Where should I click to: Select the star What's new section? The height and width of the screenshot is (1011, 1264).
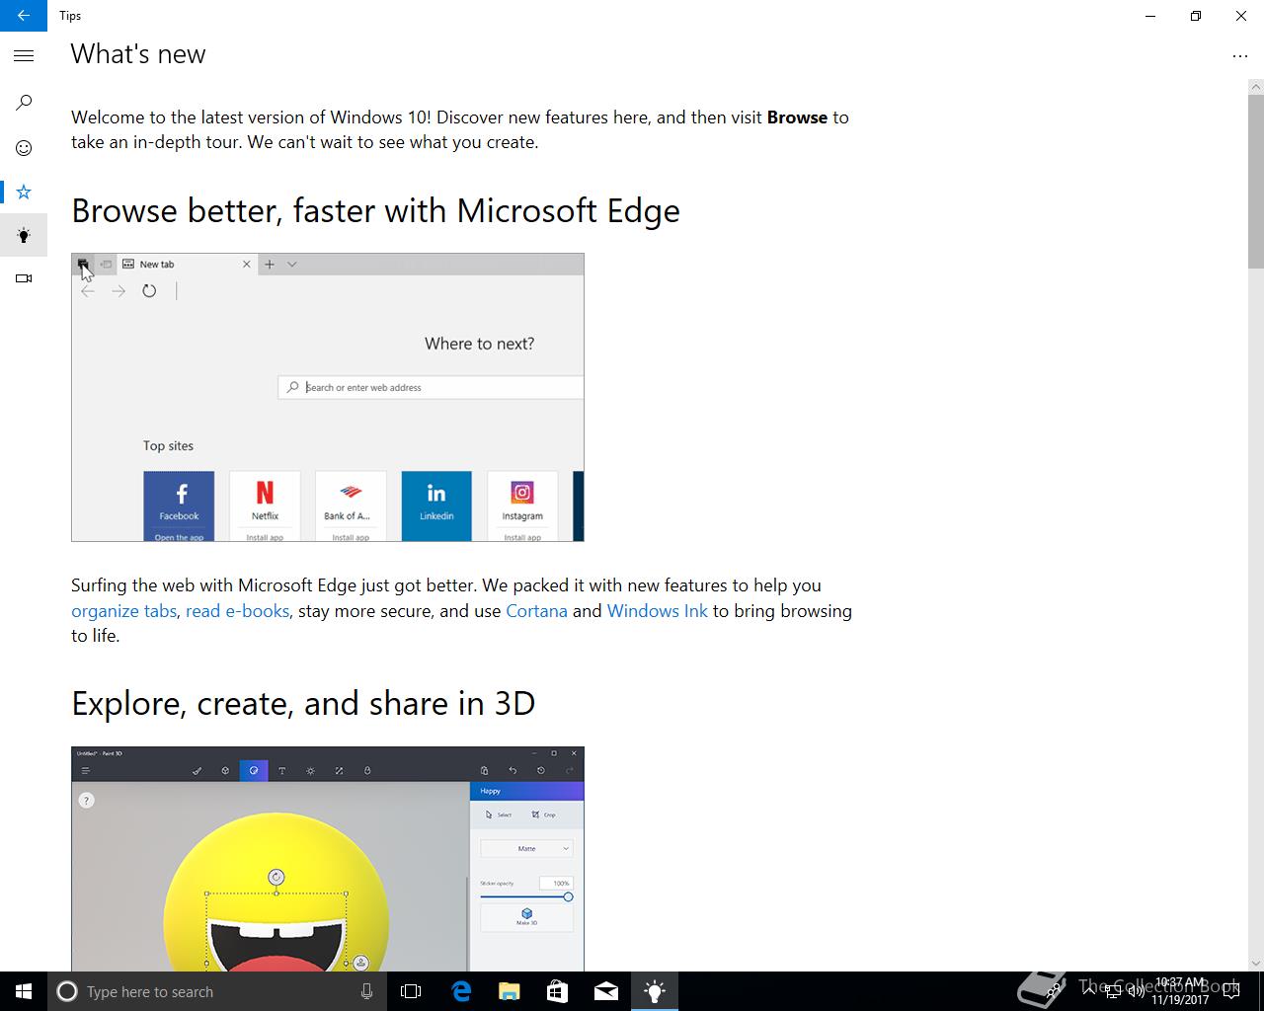[24, 192]
